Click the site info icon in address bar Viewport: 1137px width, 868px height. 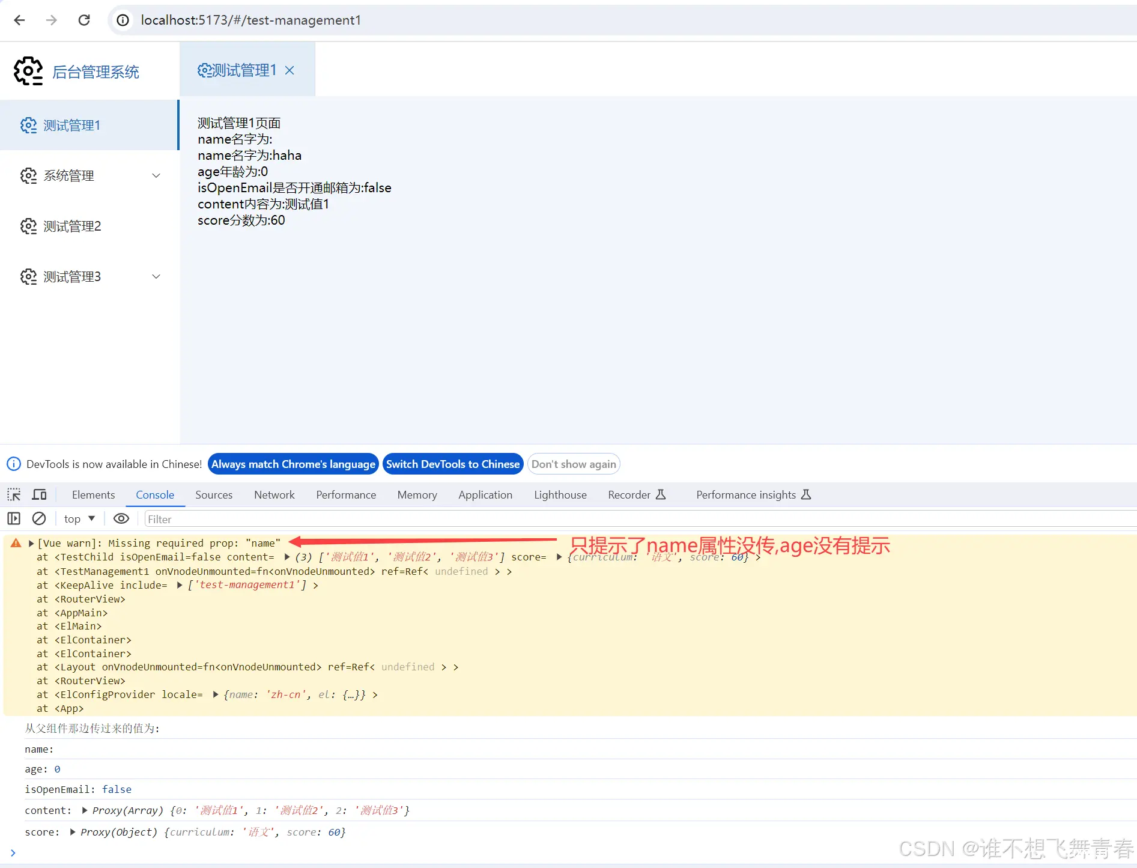(123, 20)
